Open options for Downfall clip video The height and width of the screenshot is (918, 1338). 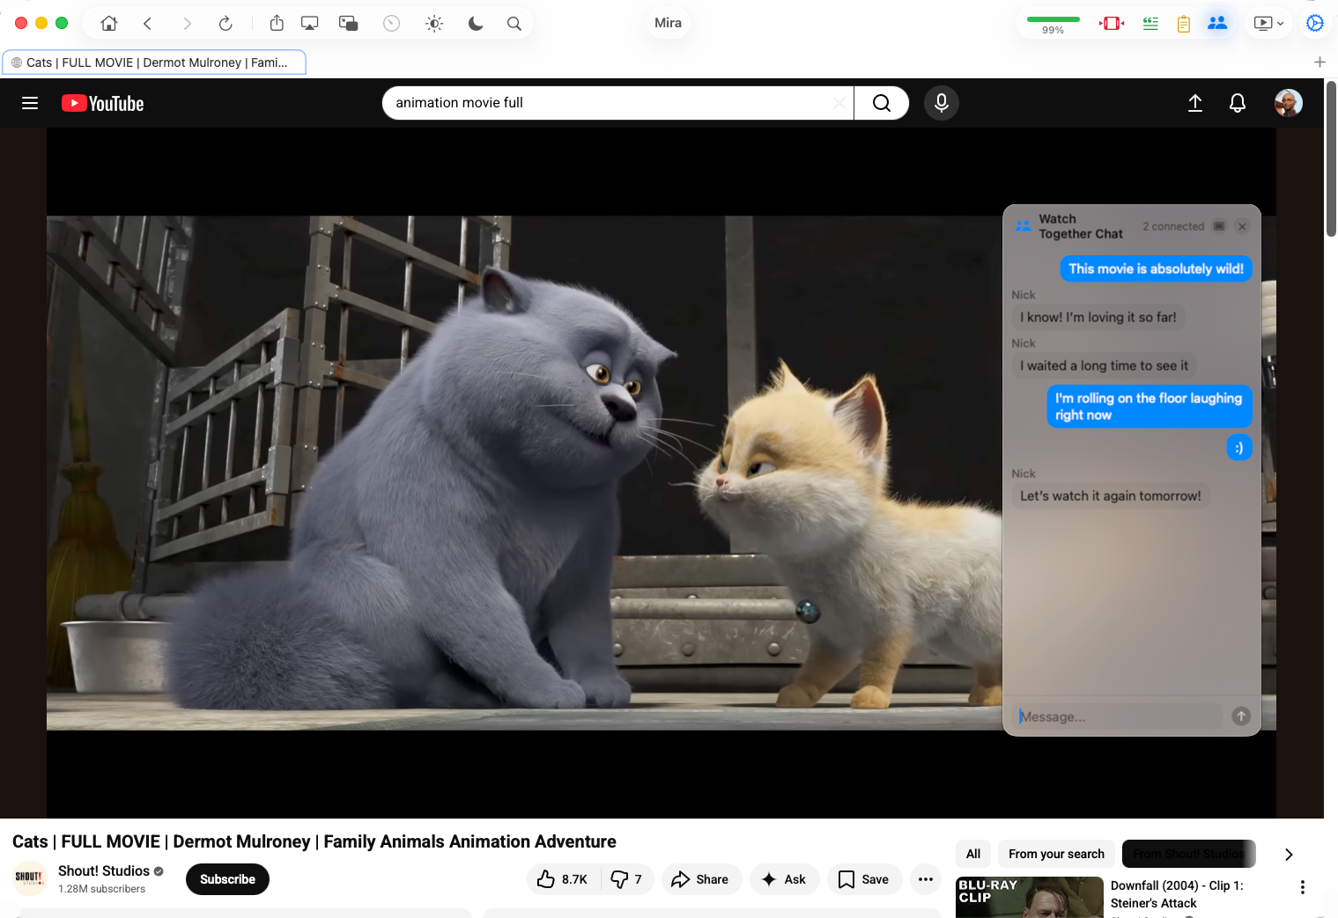click(1303, 887)
